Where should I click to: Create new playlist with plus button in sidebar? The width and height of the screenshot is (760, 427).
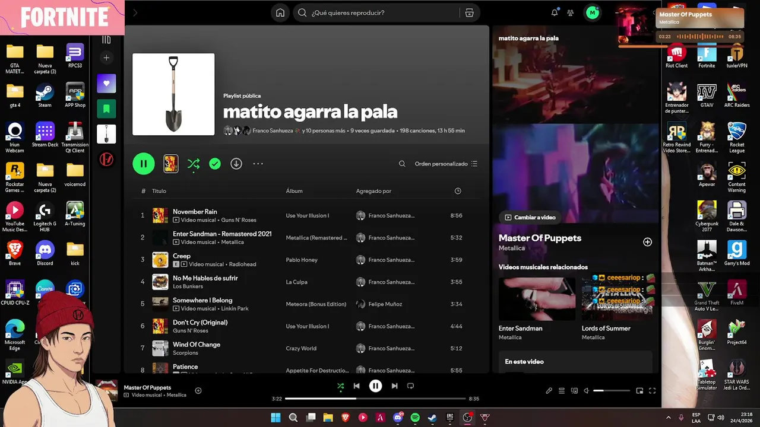[x=106, y=58]
